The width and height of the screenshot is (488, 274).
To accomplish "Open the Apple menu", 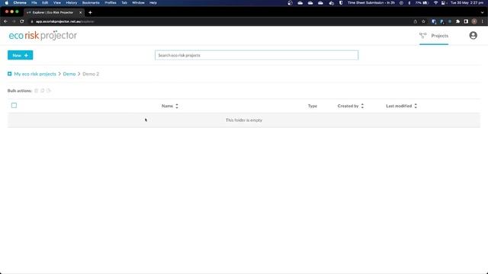I will click(7, 3).
